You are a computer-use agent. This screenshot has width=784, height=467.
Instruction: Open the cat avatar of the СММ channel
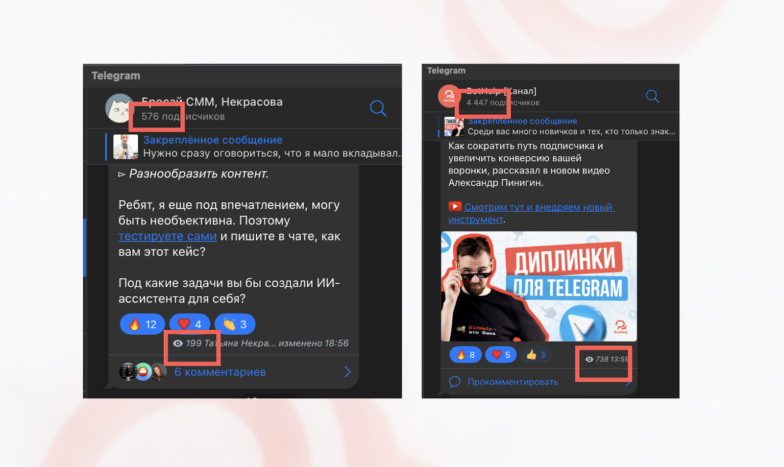click(119, 108)
